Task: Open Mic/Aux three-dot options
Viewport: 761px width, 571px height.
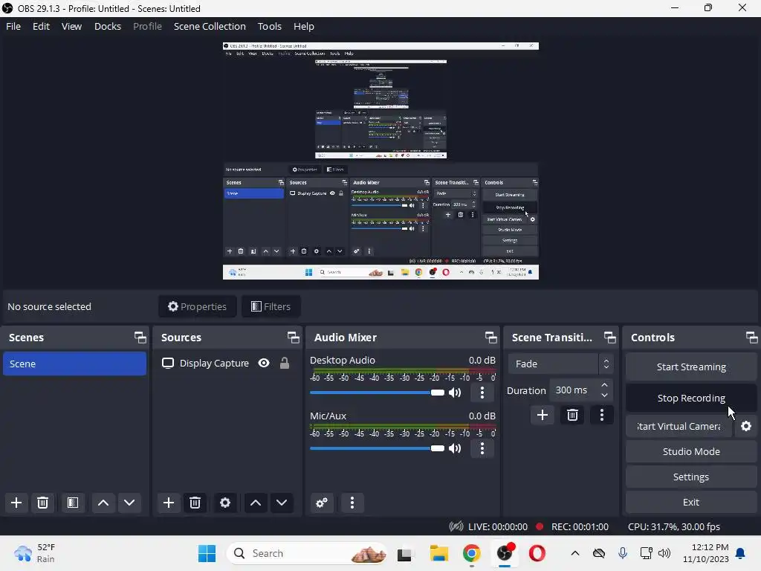Action: pos(482,448)
